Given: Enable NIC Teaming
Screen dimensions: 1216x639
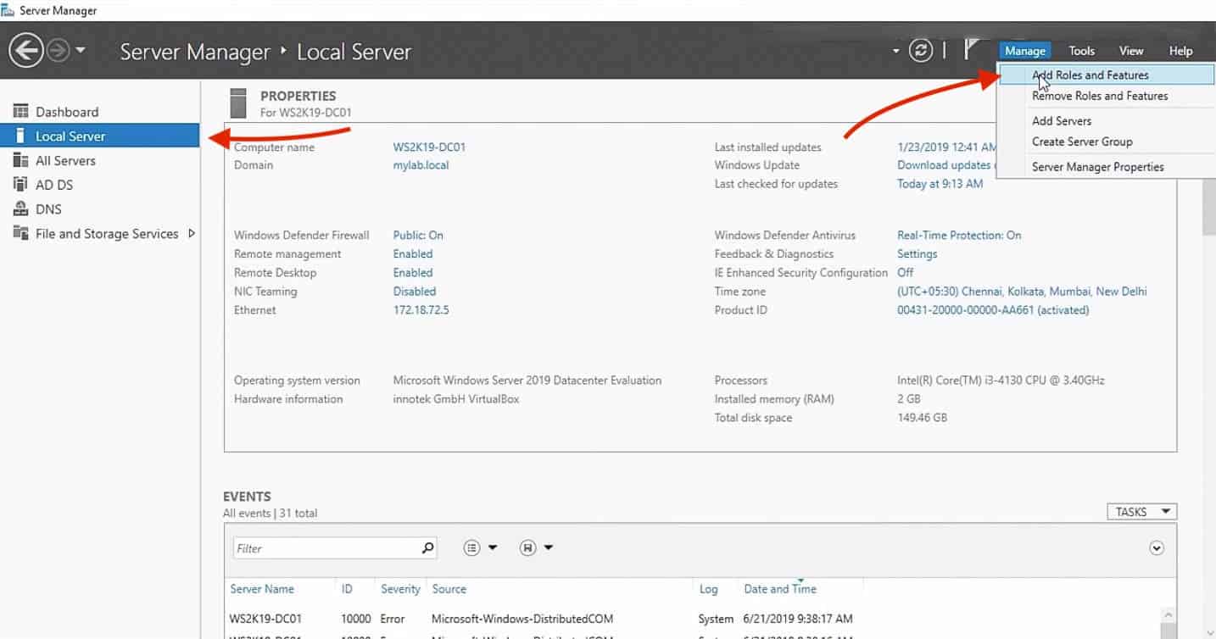Looking at the screenshot, I should pyautogui.click(x=414, y=291).
